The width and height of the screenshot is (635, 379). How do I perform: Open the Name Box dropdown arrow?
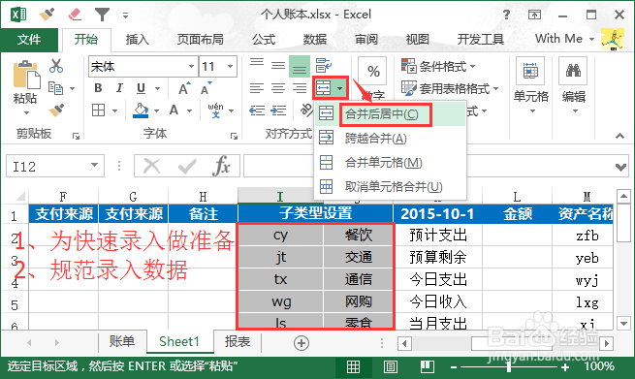click(x=94, y=165)
